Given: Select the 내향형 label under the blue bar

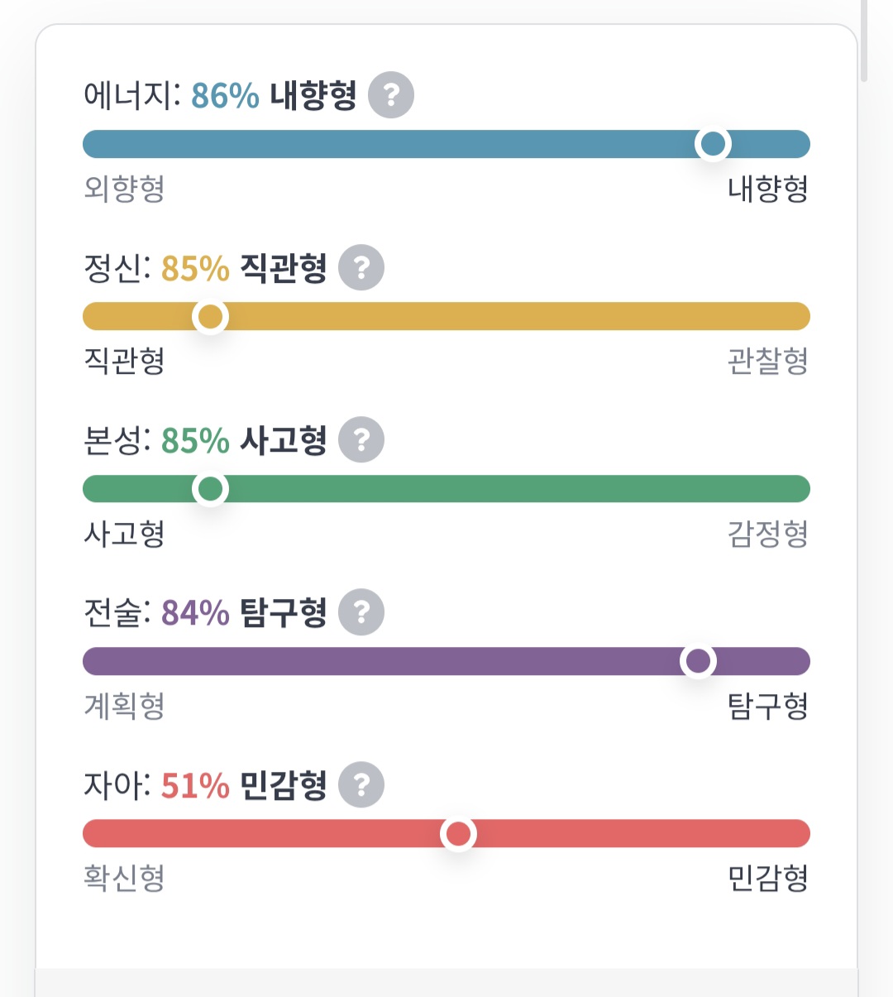Looking at the screenshot, I should point(767,189).
